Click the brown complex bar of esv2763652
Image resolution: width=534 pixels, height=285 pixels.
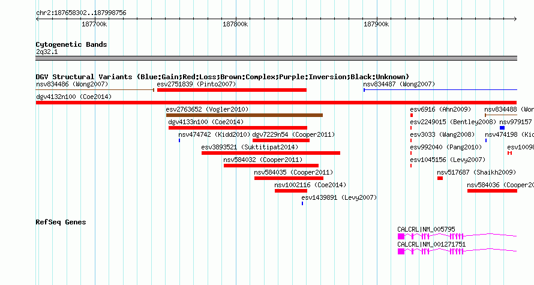pos(244,115)
